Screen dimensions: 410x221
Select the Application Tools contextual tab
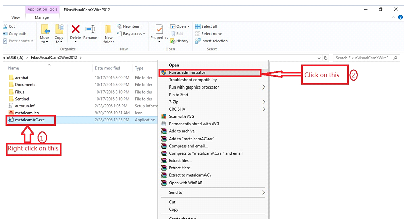(42, 9)
